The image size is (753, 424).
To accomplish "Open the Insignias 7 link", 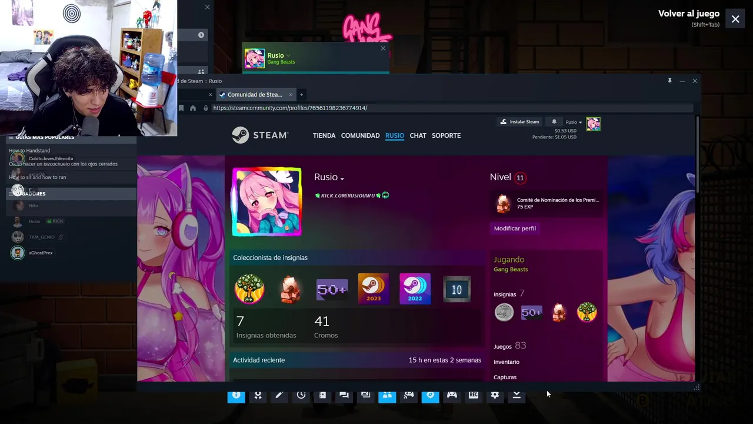I will click(x=509, y=293).
